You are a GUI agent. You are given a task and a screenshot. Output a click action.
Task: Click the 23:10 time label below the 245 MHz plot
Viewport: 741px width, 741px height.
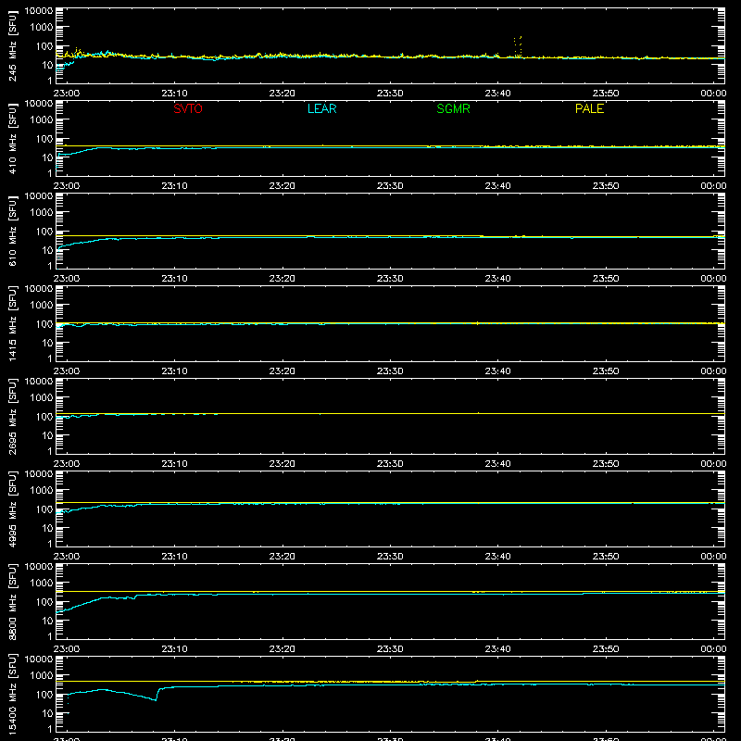point(174,94)
